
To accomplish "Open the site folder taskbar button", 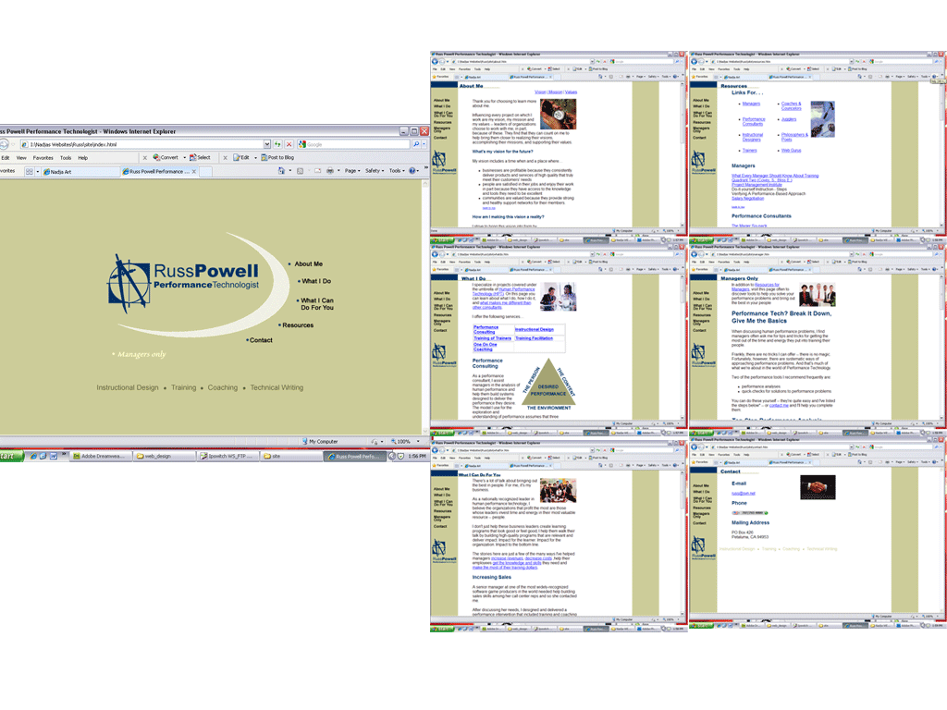I will (x=291, y=457).
